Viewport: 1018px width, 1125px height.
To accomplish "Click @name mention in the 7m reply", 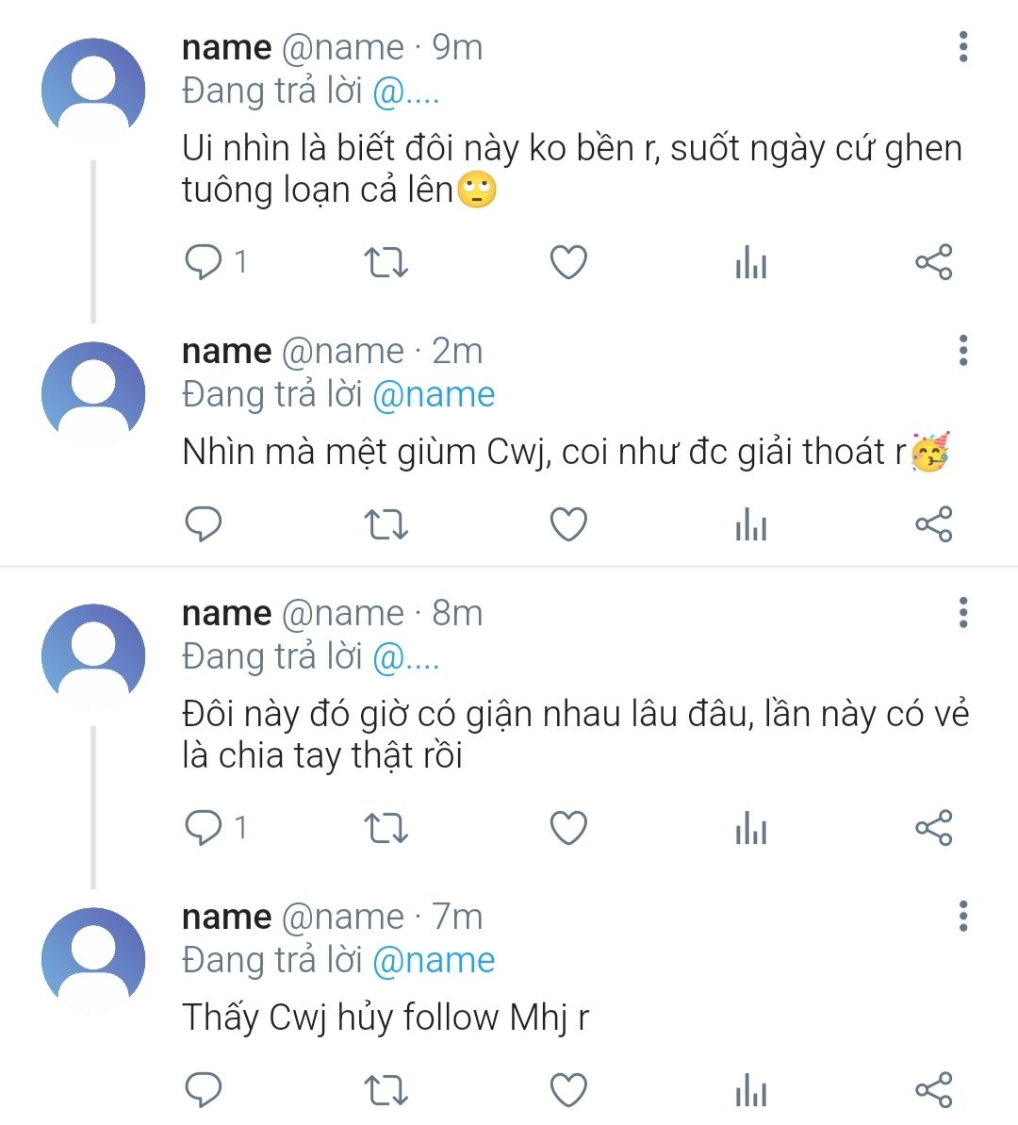I will point(434,960).
